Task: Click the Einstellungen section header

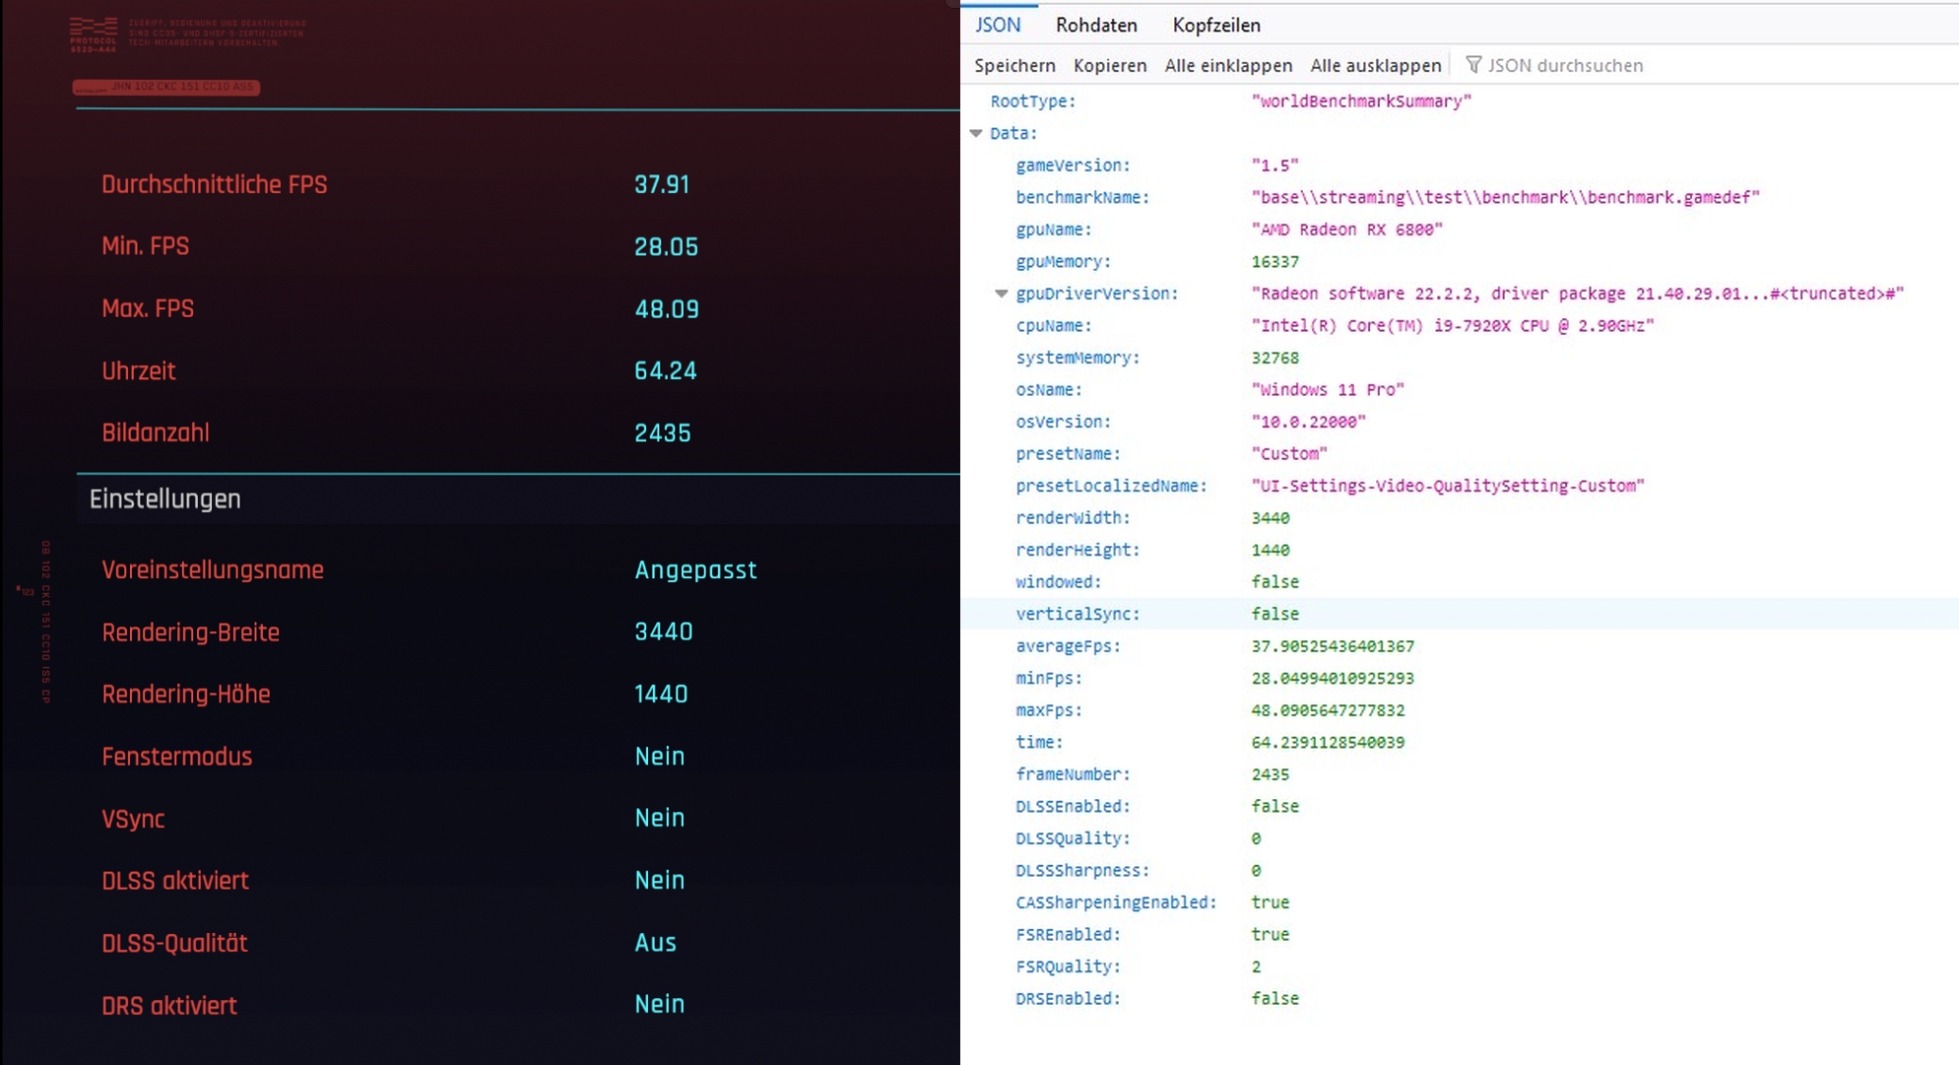Action: (x=165, y=499)
